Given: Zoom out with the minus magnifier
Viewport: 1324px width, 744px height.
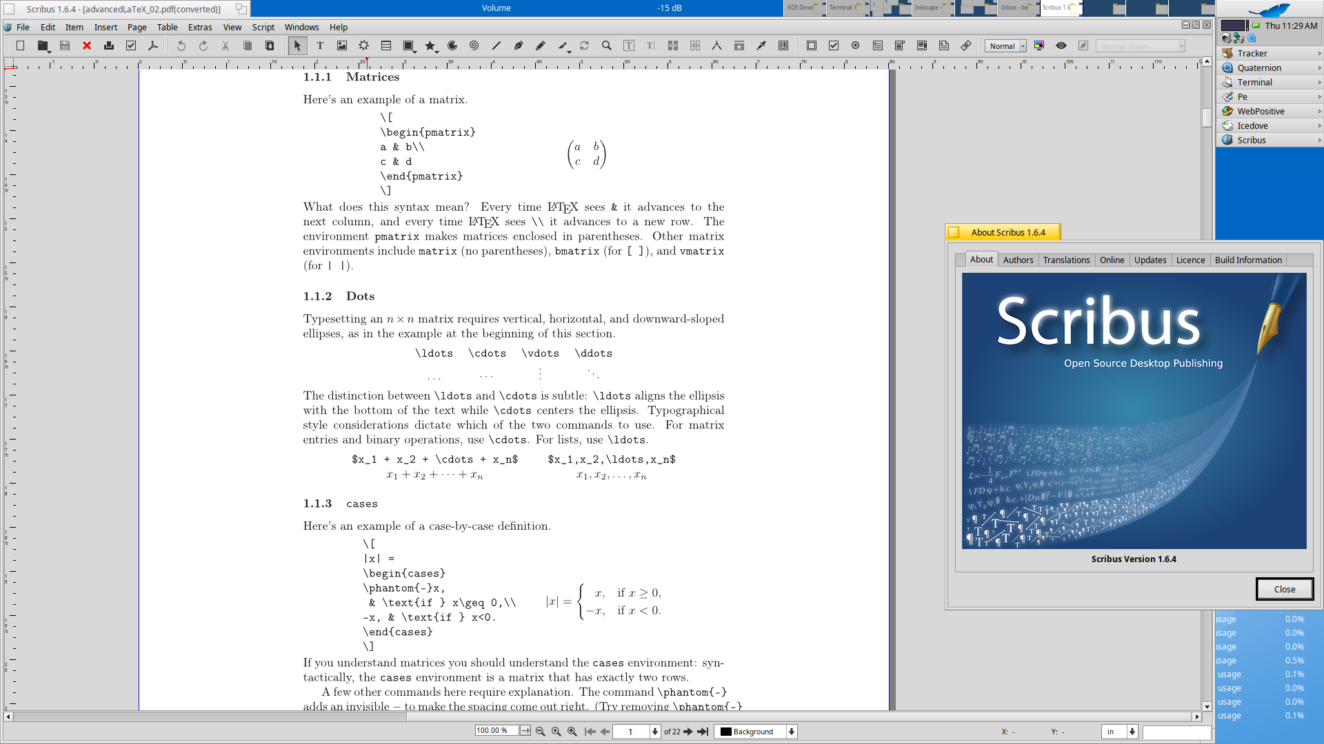Looking at the screenshot, I should [x=540, y=732].
